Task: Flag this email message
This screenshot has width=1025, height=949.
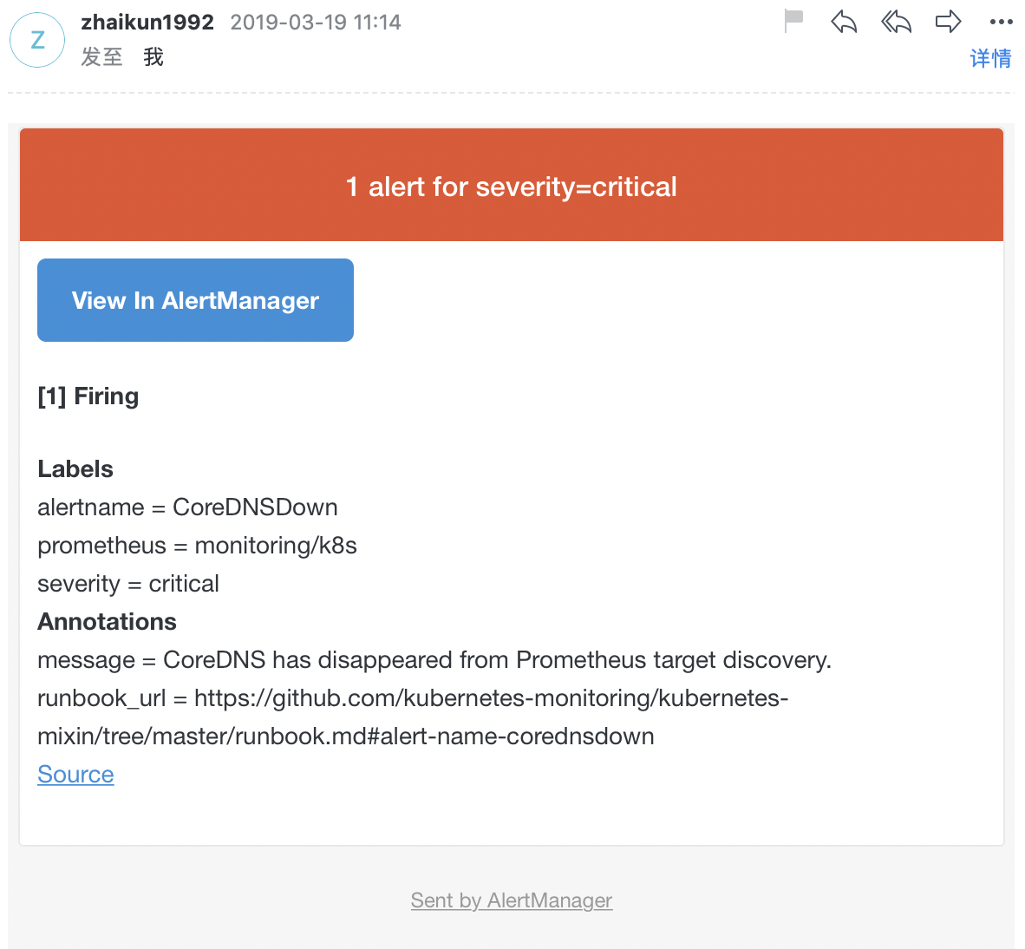Action: (x=793, y=21)
